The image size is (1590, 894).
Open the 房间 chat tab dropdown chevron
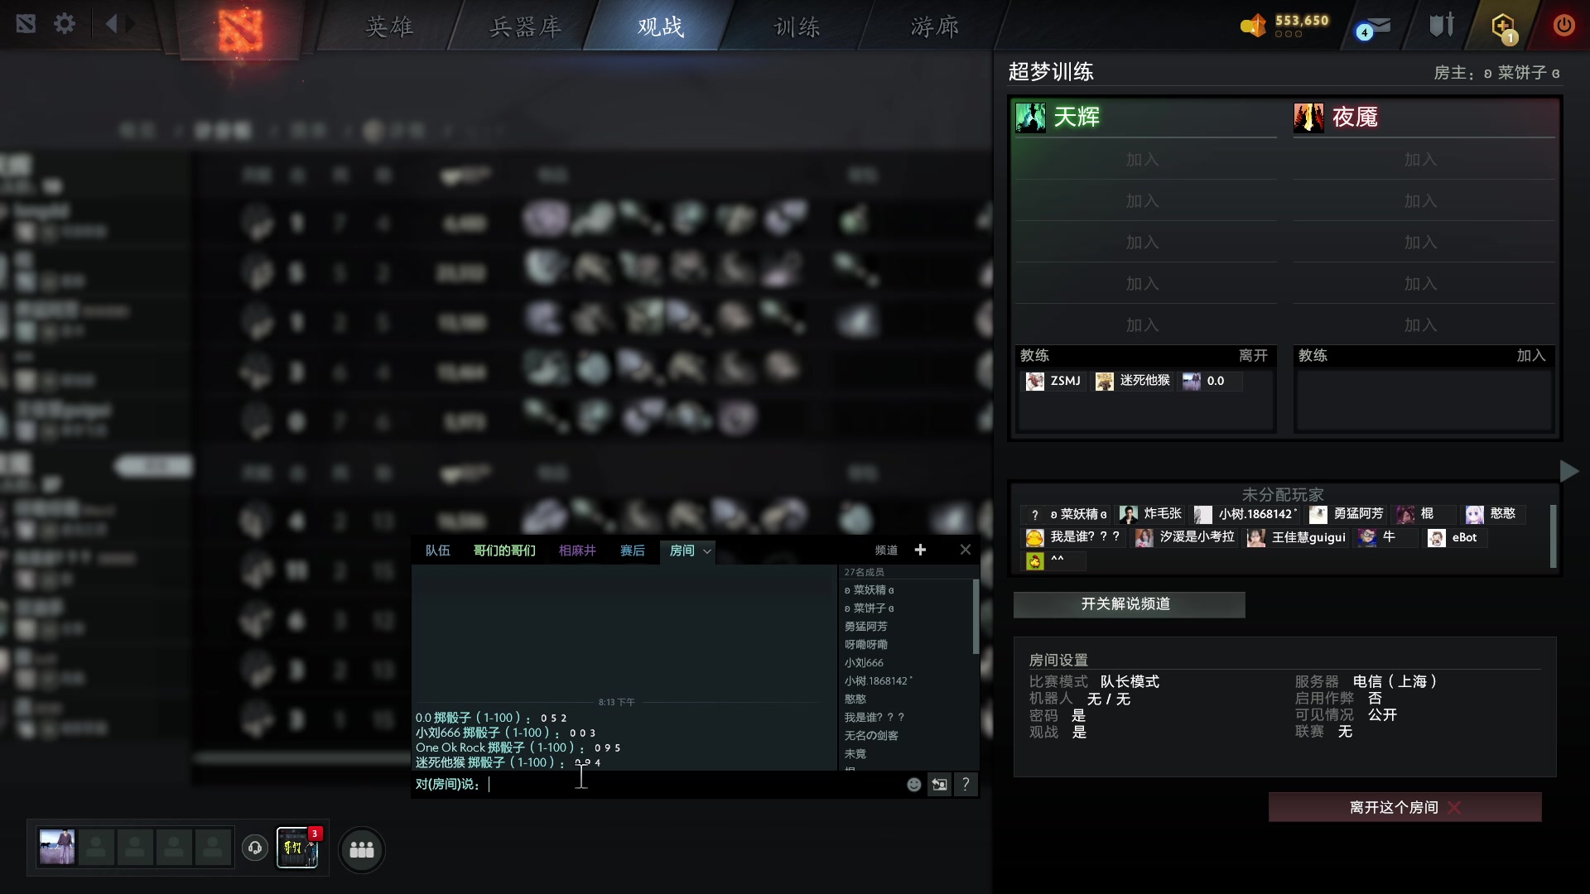[706, 551]
